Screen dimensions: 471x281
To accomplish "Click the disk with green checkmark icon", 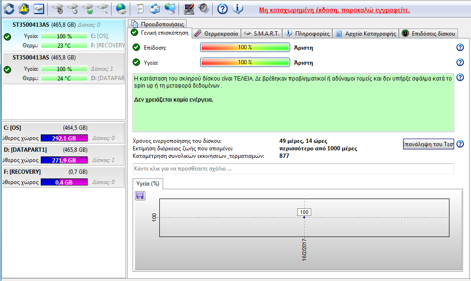I will (x=88, y=8).
